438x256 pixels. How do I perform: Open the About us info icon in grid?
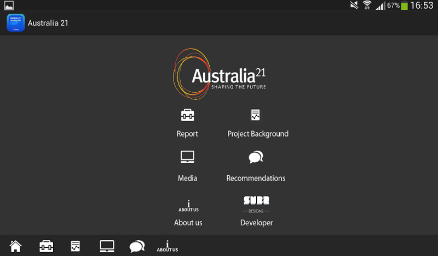point(188,206)
